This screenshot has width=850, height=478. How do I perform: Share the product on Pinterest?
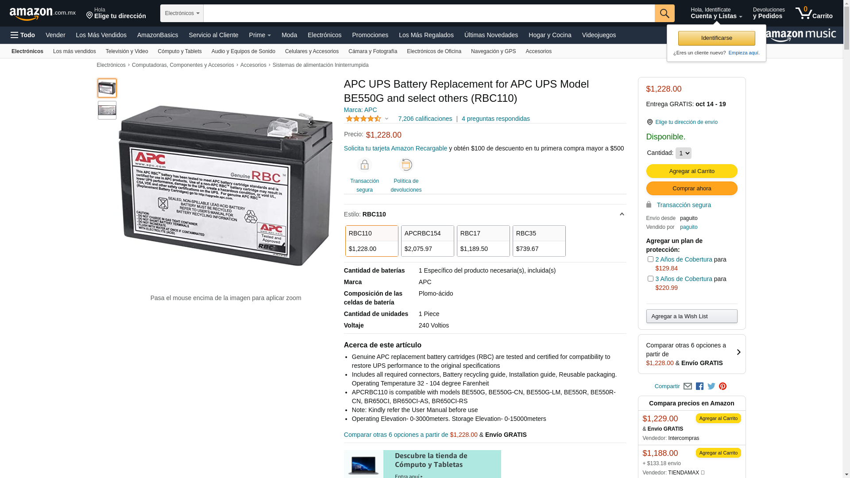[x=723, y=386]
